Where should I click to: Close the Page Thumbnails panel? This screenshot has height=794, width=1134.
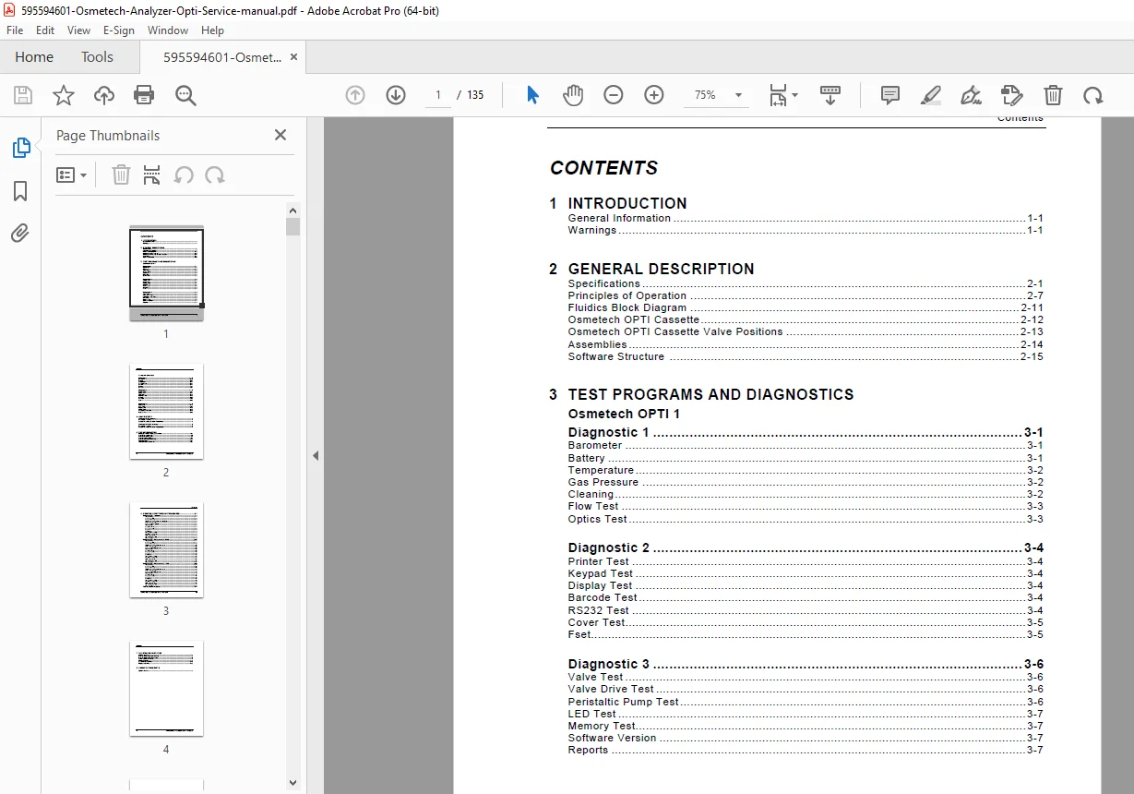[x=281, y=135]
